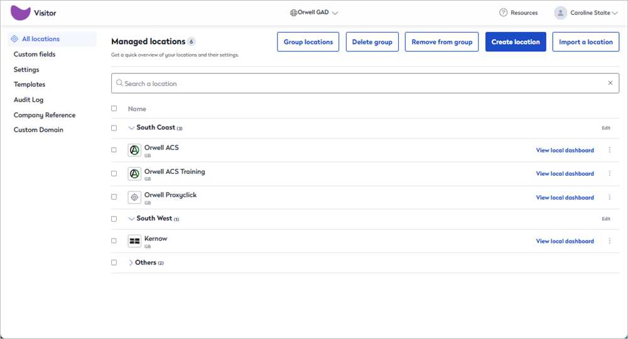
Task: Click the Others group name
Action: 146,262
